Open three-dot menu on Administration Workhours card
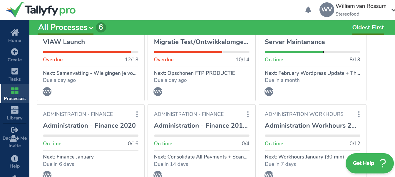The image size is (395, 177). (359, 114)
